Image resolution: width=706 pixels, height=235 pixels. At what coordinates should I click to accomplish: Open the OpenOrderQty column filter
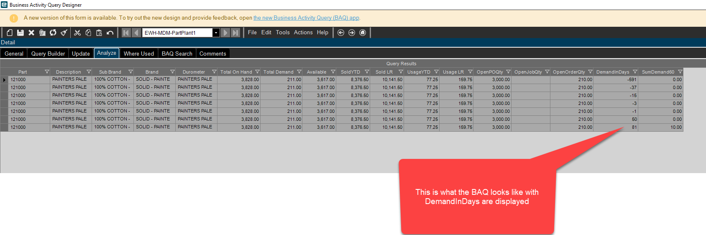tap(590, 72)
